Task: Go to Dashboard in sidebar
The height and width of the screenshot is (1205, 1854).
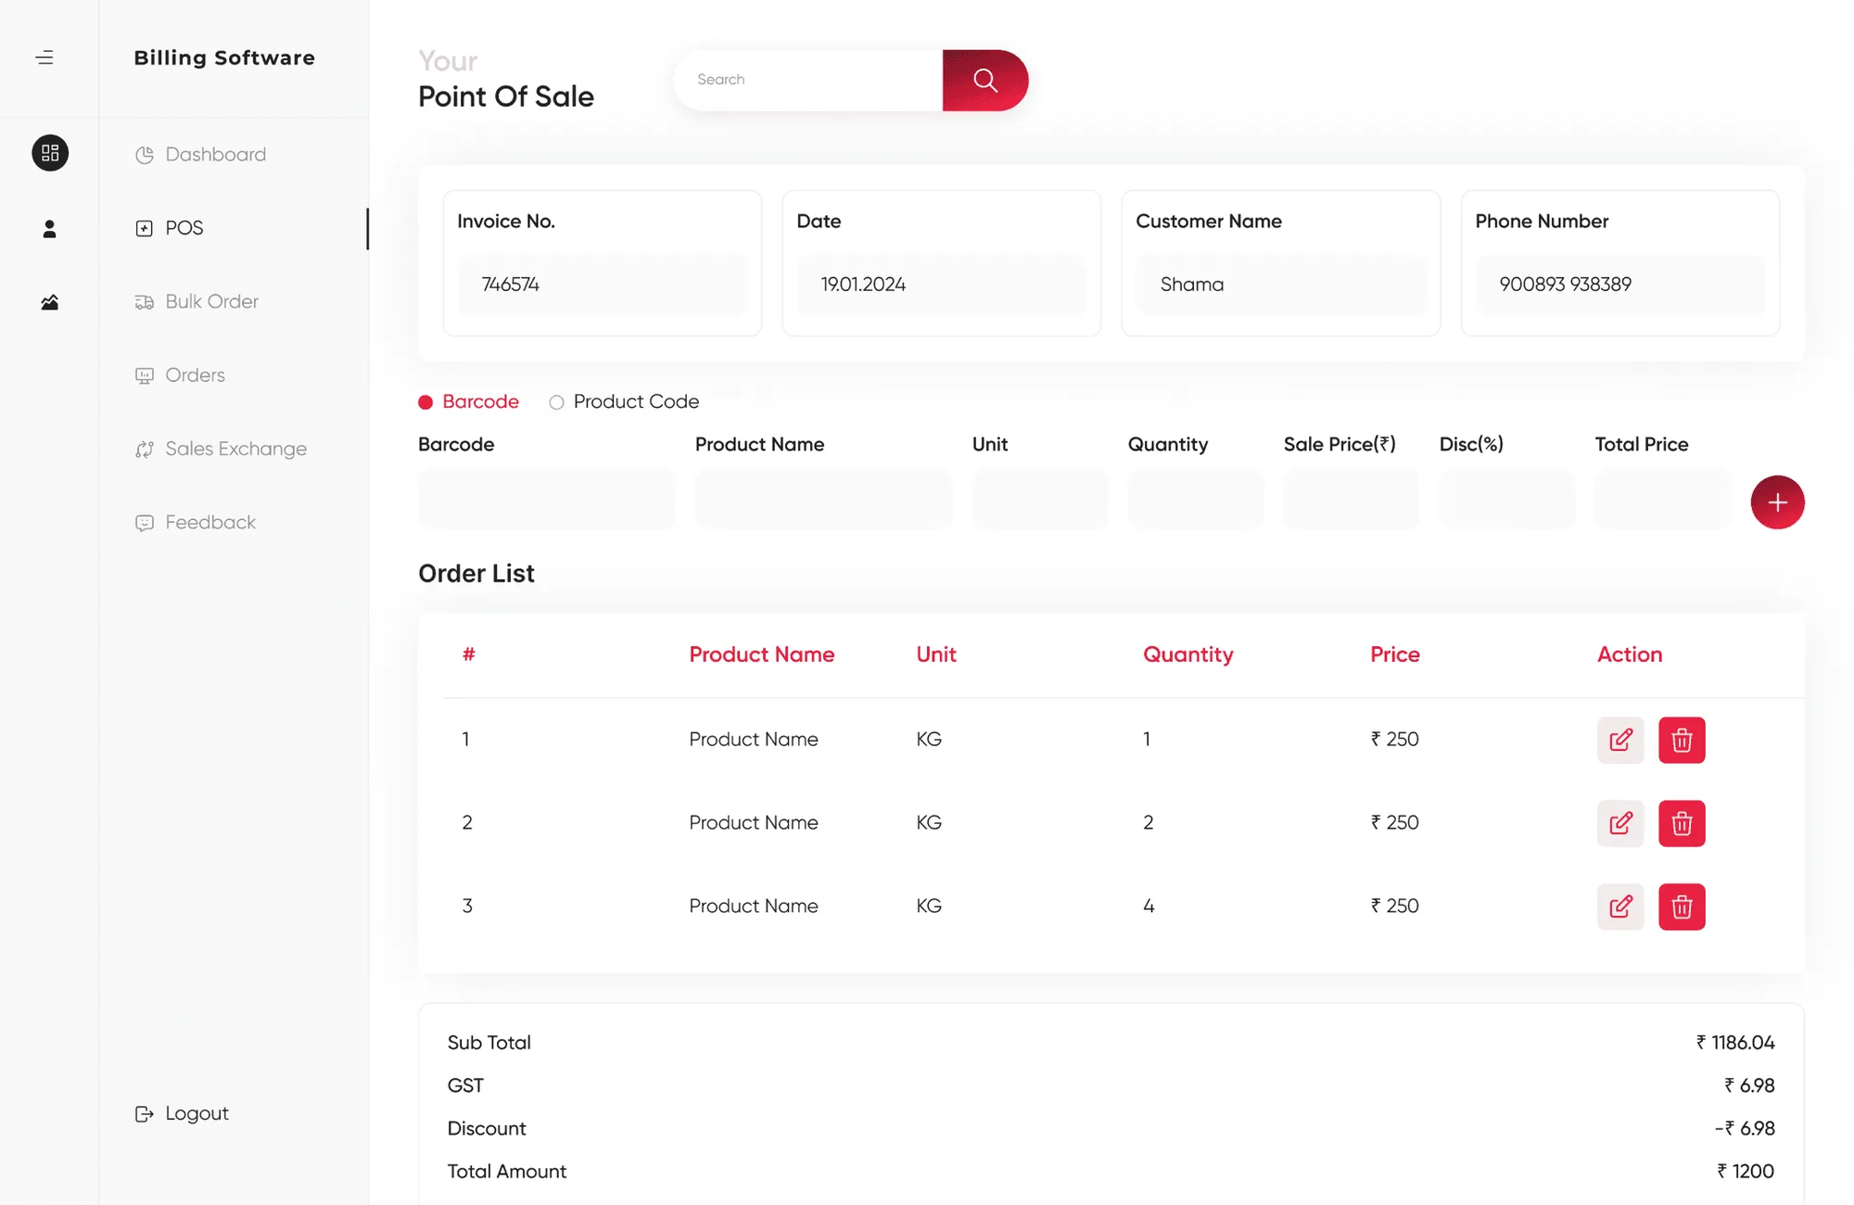Action: [201, 155]
